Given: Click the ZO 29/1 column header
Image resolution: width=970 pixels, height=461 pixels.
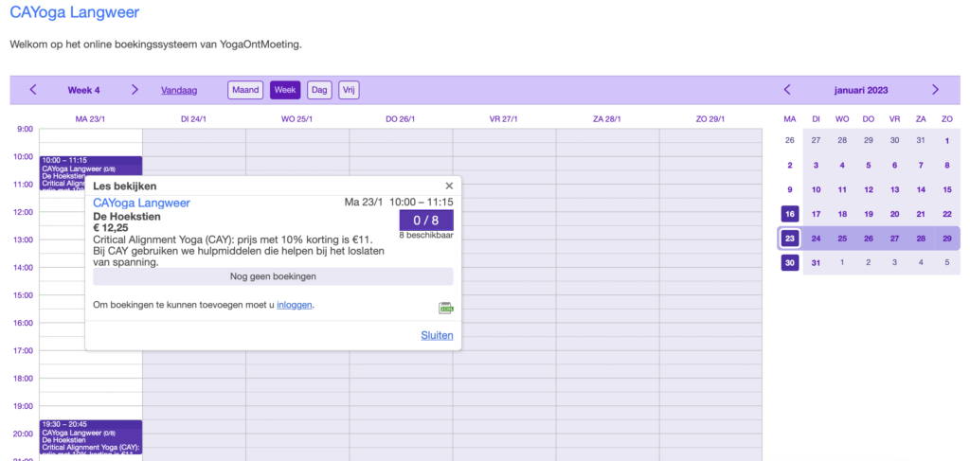Looking at the screenshot, I should [710, 119].
